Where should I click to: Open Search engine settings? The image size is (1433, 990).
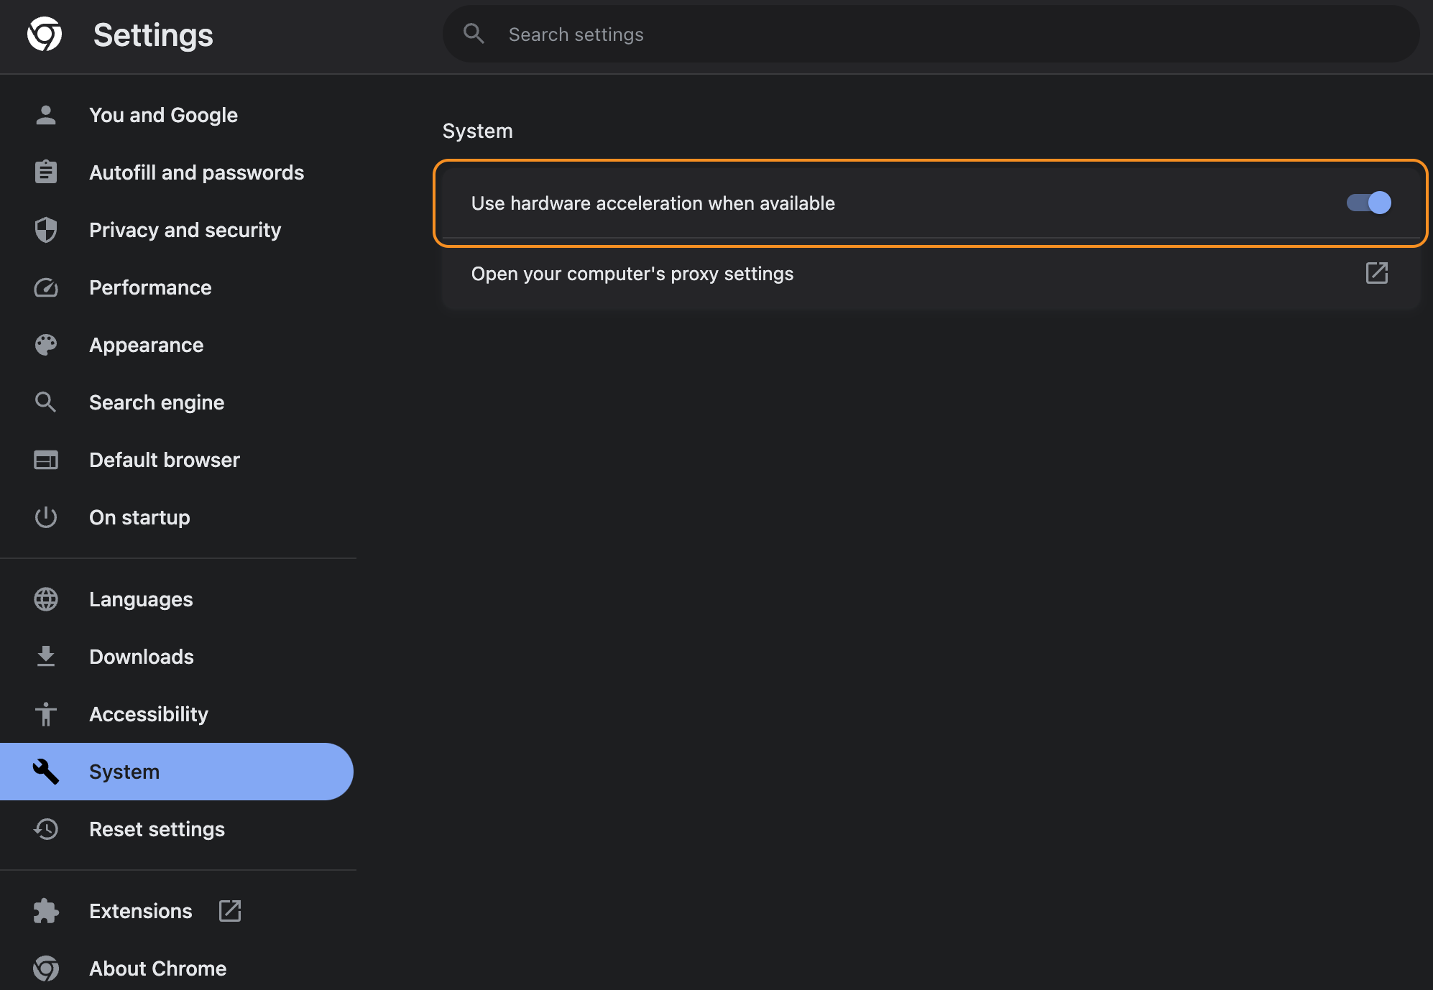tap(157, 402)
